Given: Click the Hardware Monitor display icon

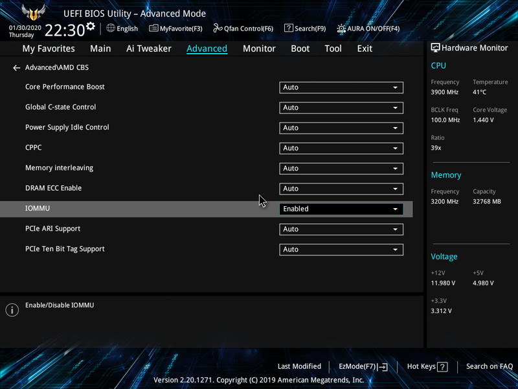Looking at the screenshot, I should tap(435, 47).
